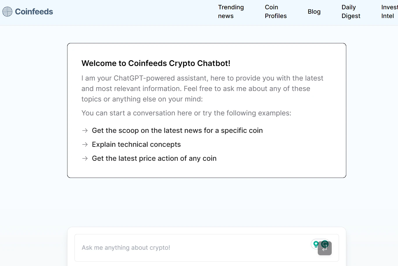Image resolution: width=398 pixels, height=266 pixels.
Task: Choose the Explain technical concepts example
Action: pos(136,144)
